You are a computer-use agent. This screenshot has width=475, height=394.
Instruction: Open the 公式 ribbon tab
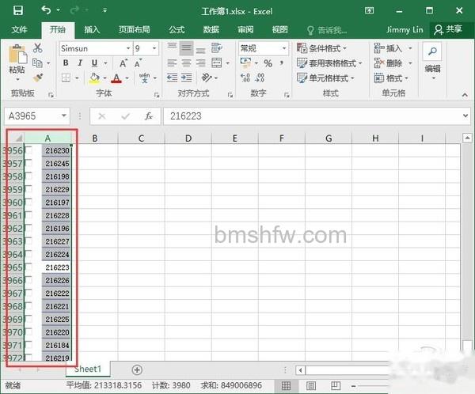click(x=177, y=30)
